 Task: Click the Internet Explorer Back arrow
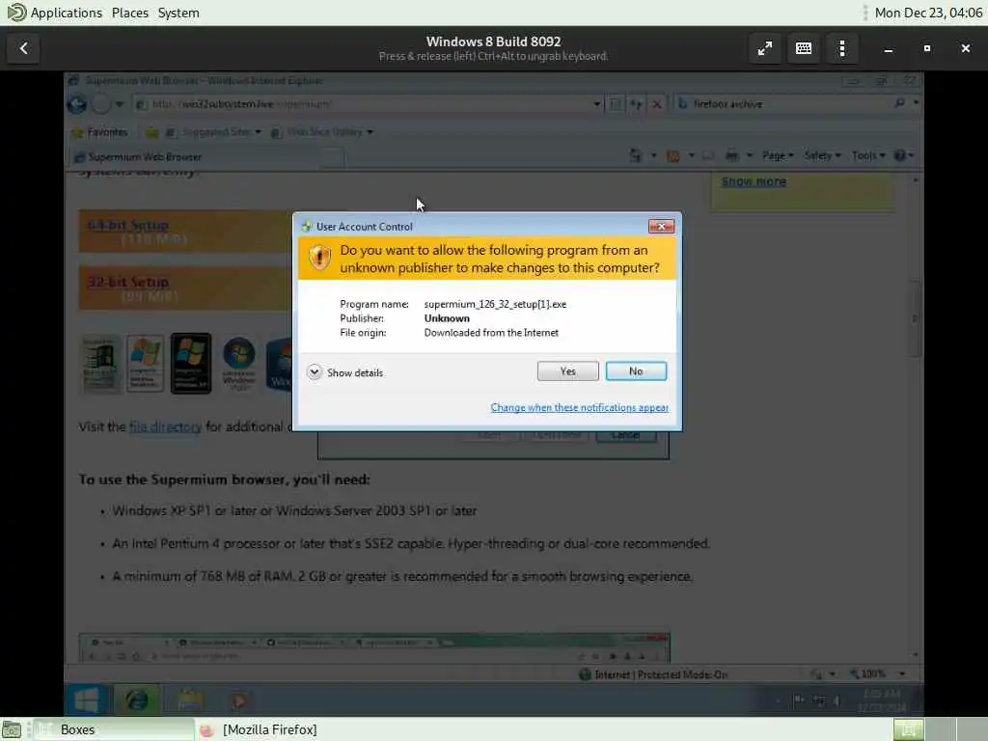click(77, 104)
